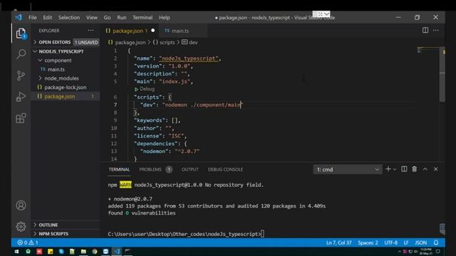Click the editor minimap
This screenshot has height=256, width=456.
pos(428,50)
